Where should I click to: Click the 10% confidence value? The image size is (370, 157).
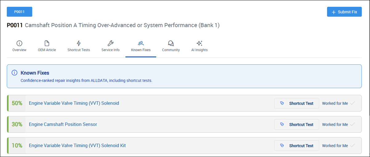(17, 146)
